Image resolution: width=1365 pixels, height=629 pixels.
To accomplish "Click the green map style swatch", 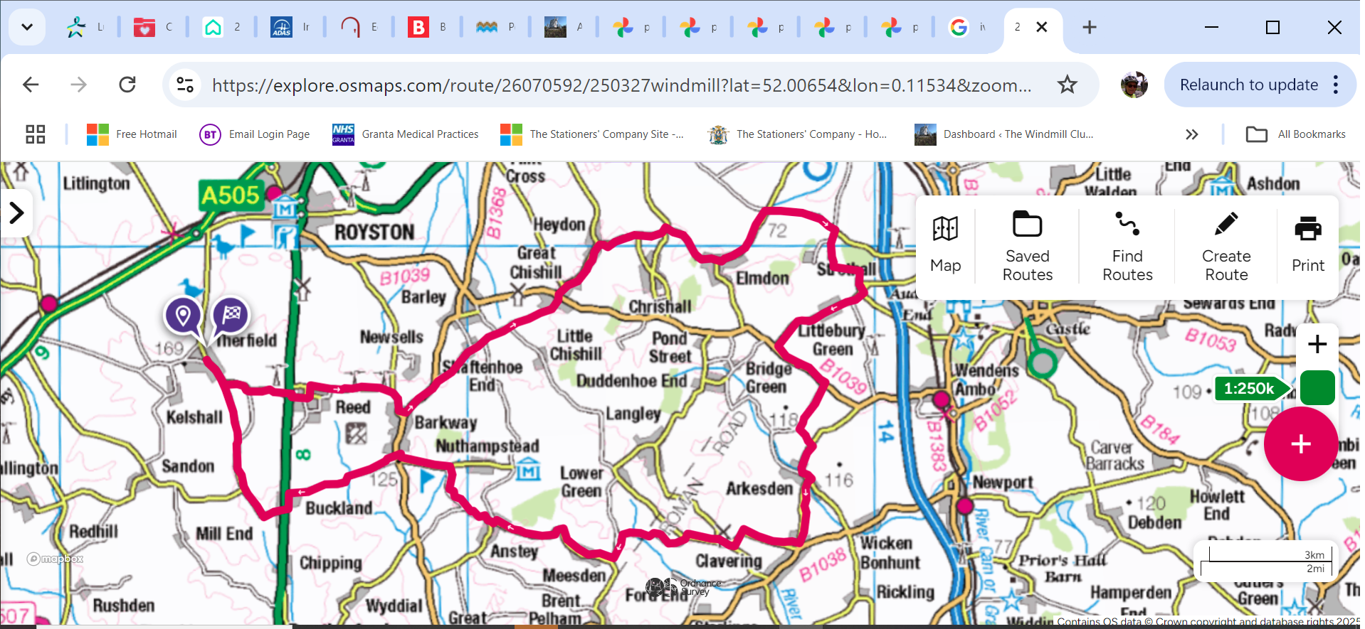I will pos(1317,388).
